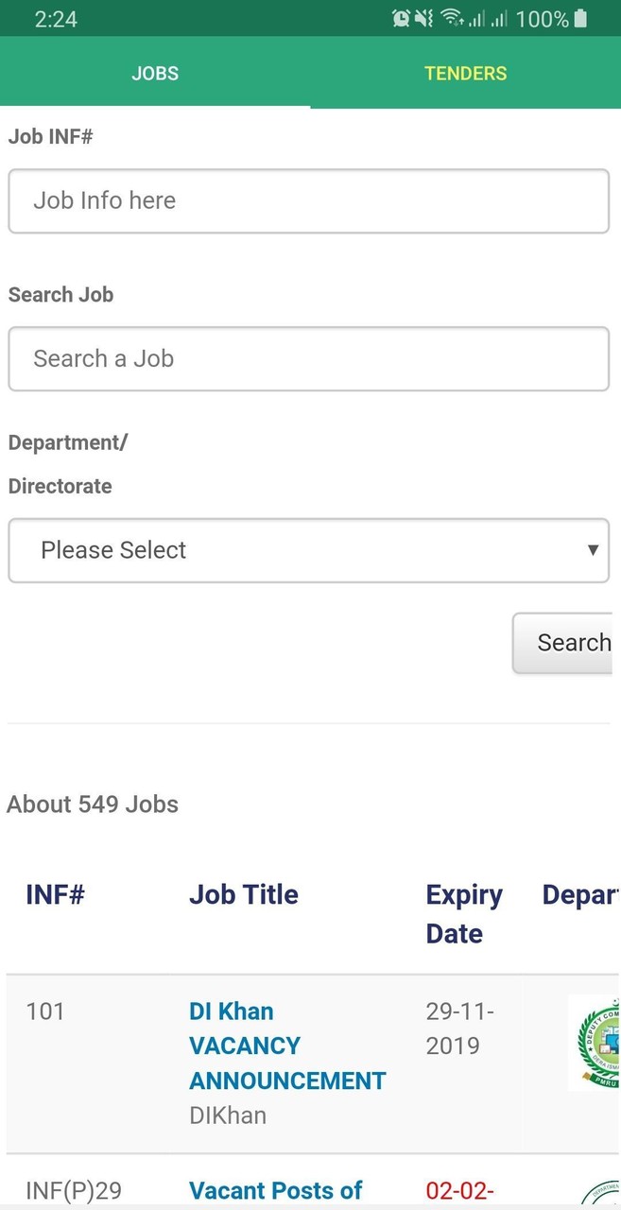Viewport: 621px width, 1210px height.
Task: Click the red 02-02 expiry date
Action: click(460, 1191)
